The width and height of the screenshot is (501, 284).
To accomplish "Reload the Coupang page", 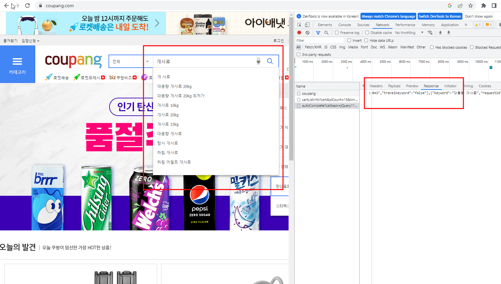I will click(27, 6).
